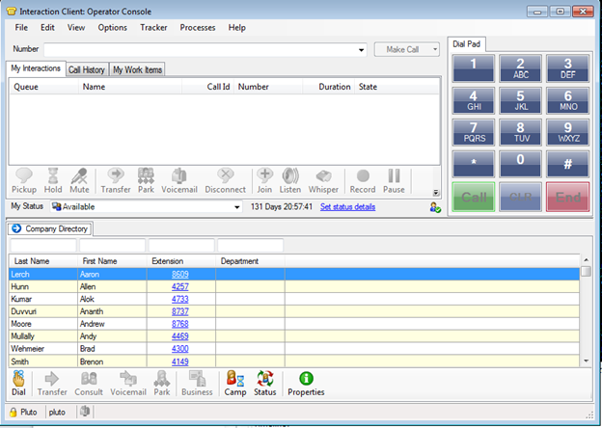Open the Tracker menu
The height and width of the screenshot is (428, 602).
(153, 27)
